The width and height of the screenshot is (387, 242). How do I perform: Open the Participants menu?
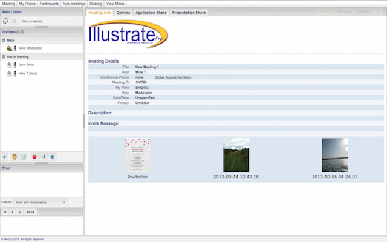tap(49, 4)
